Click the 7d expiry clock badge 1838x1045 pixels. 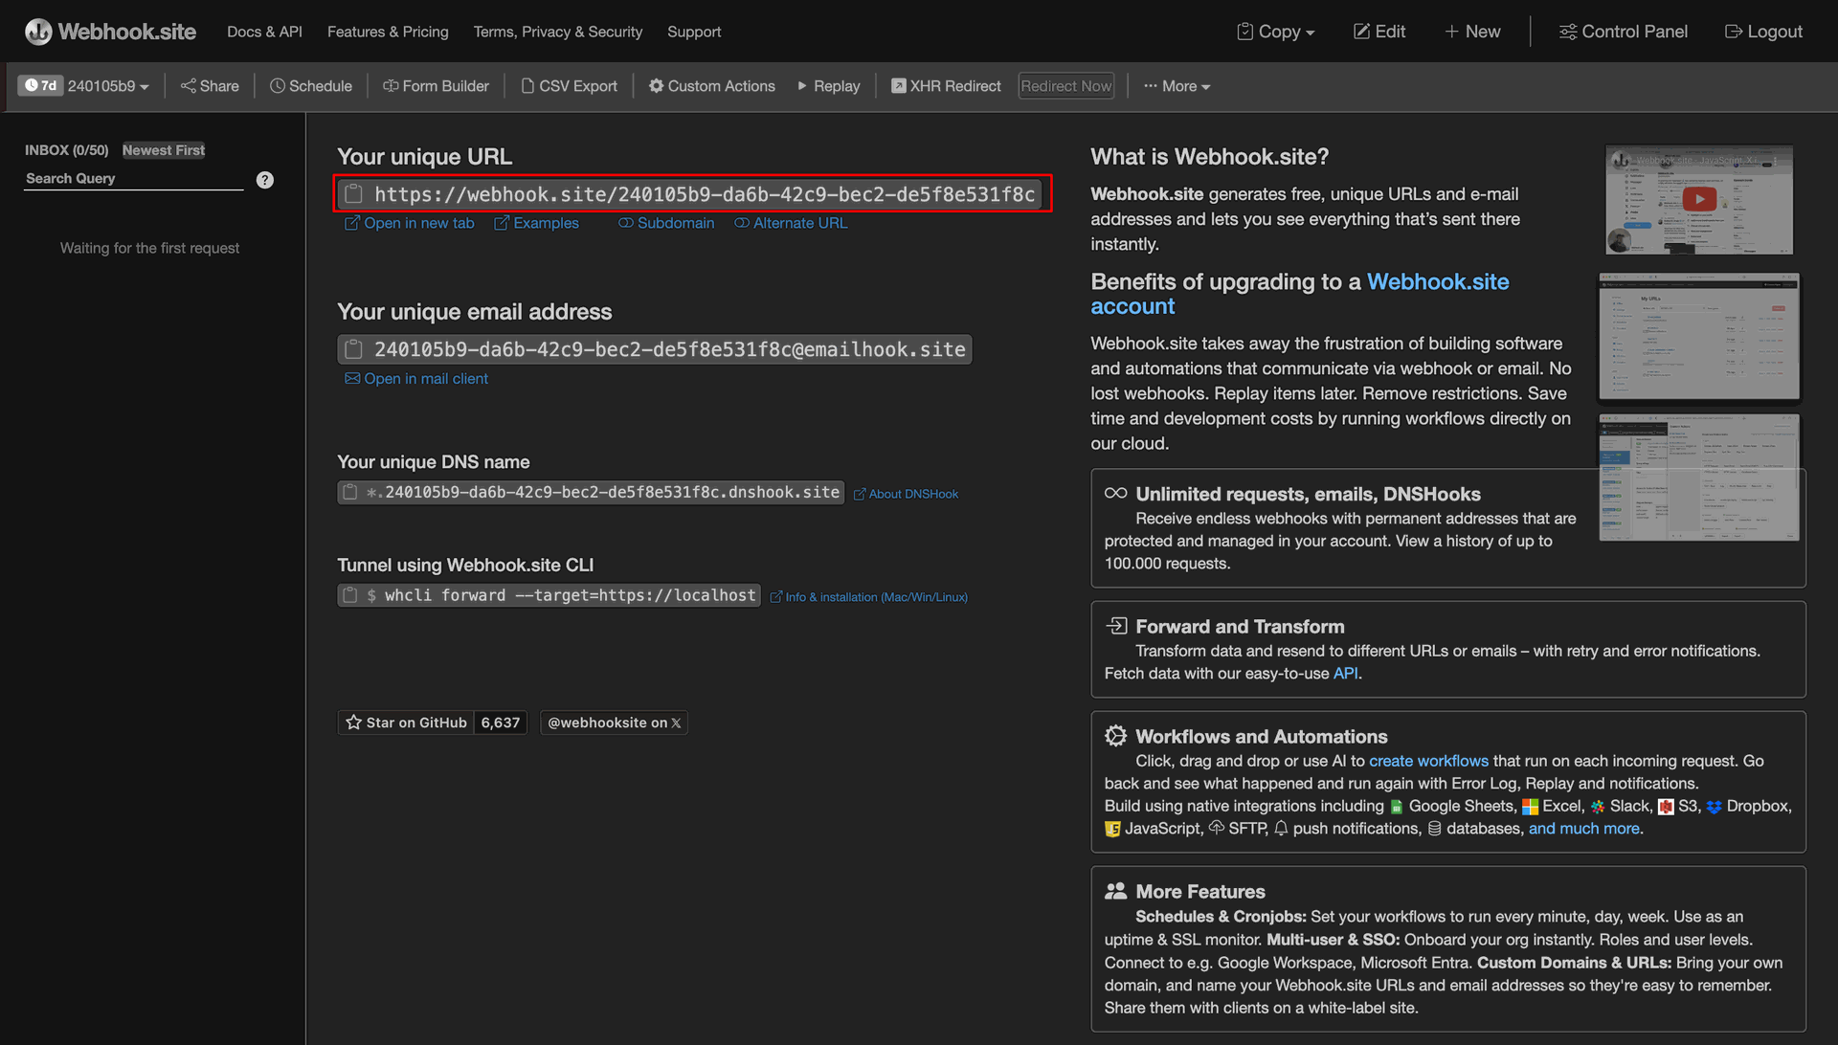40,86
